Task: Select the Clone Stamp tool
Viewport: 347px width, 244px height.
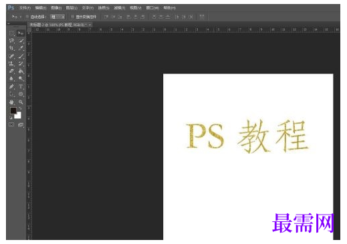Action: 11,64
